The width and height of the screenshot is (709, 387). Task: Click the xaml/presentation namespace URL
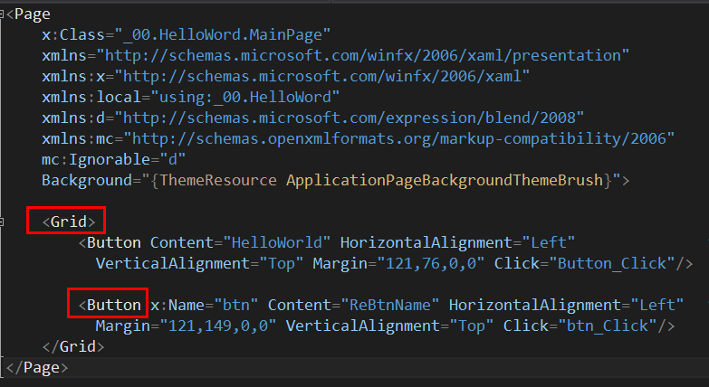tap(367, 55)
